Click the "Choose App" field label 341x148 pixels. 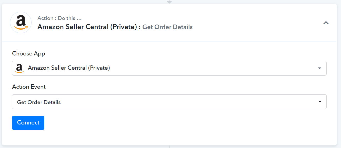coord(29,54)
